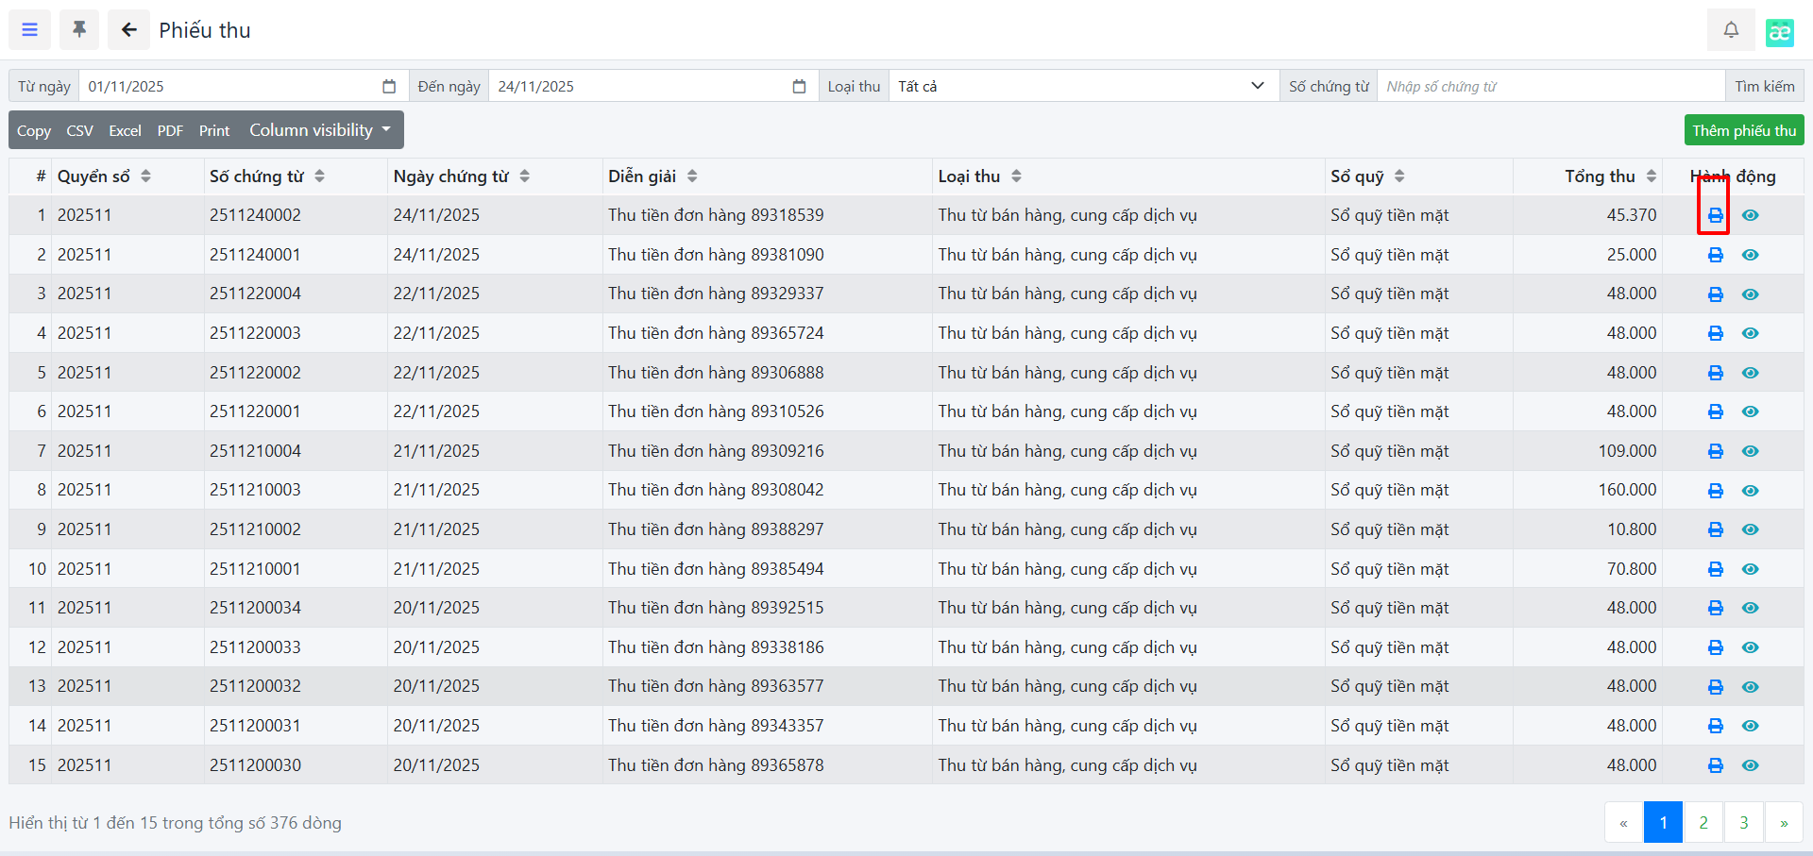This screenshot has width=1813, height=856.
Task: Go back using the arrow icon
Action: (x=128, y=30)
